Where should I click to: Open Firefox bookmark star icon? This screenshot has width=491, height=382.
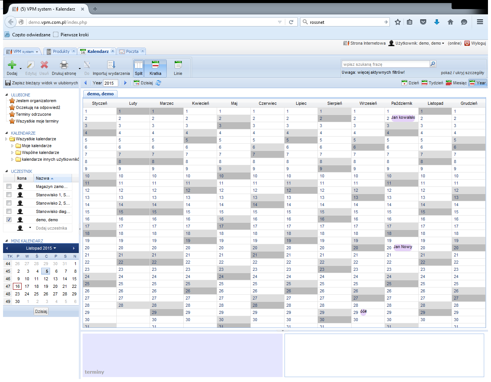point(398,22)
